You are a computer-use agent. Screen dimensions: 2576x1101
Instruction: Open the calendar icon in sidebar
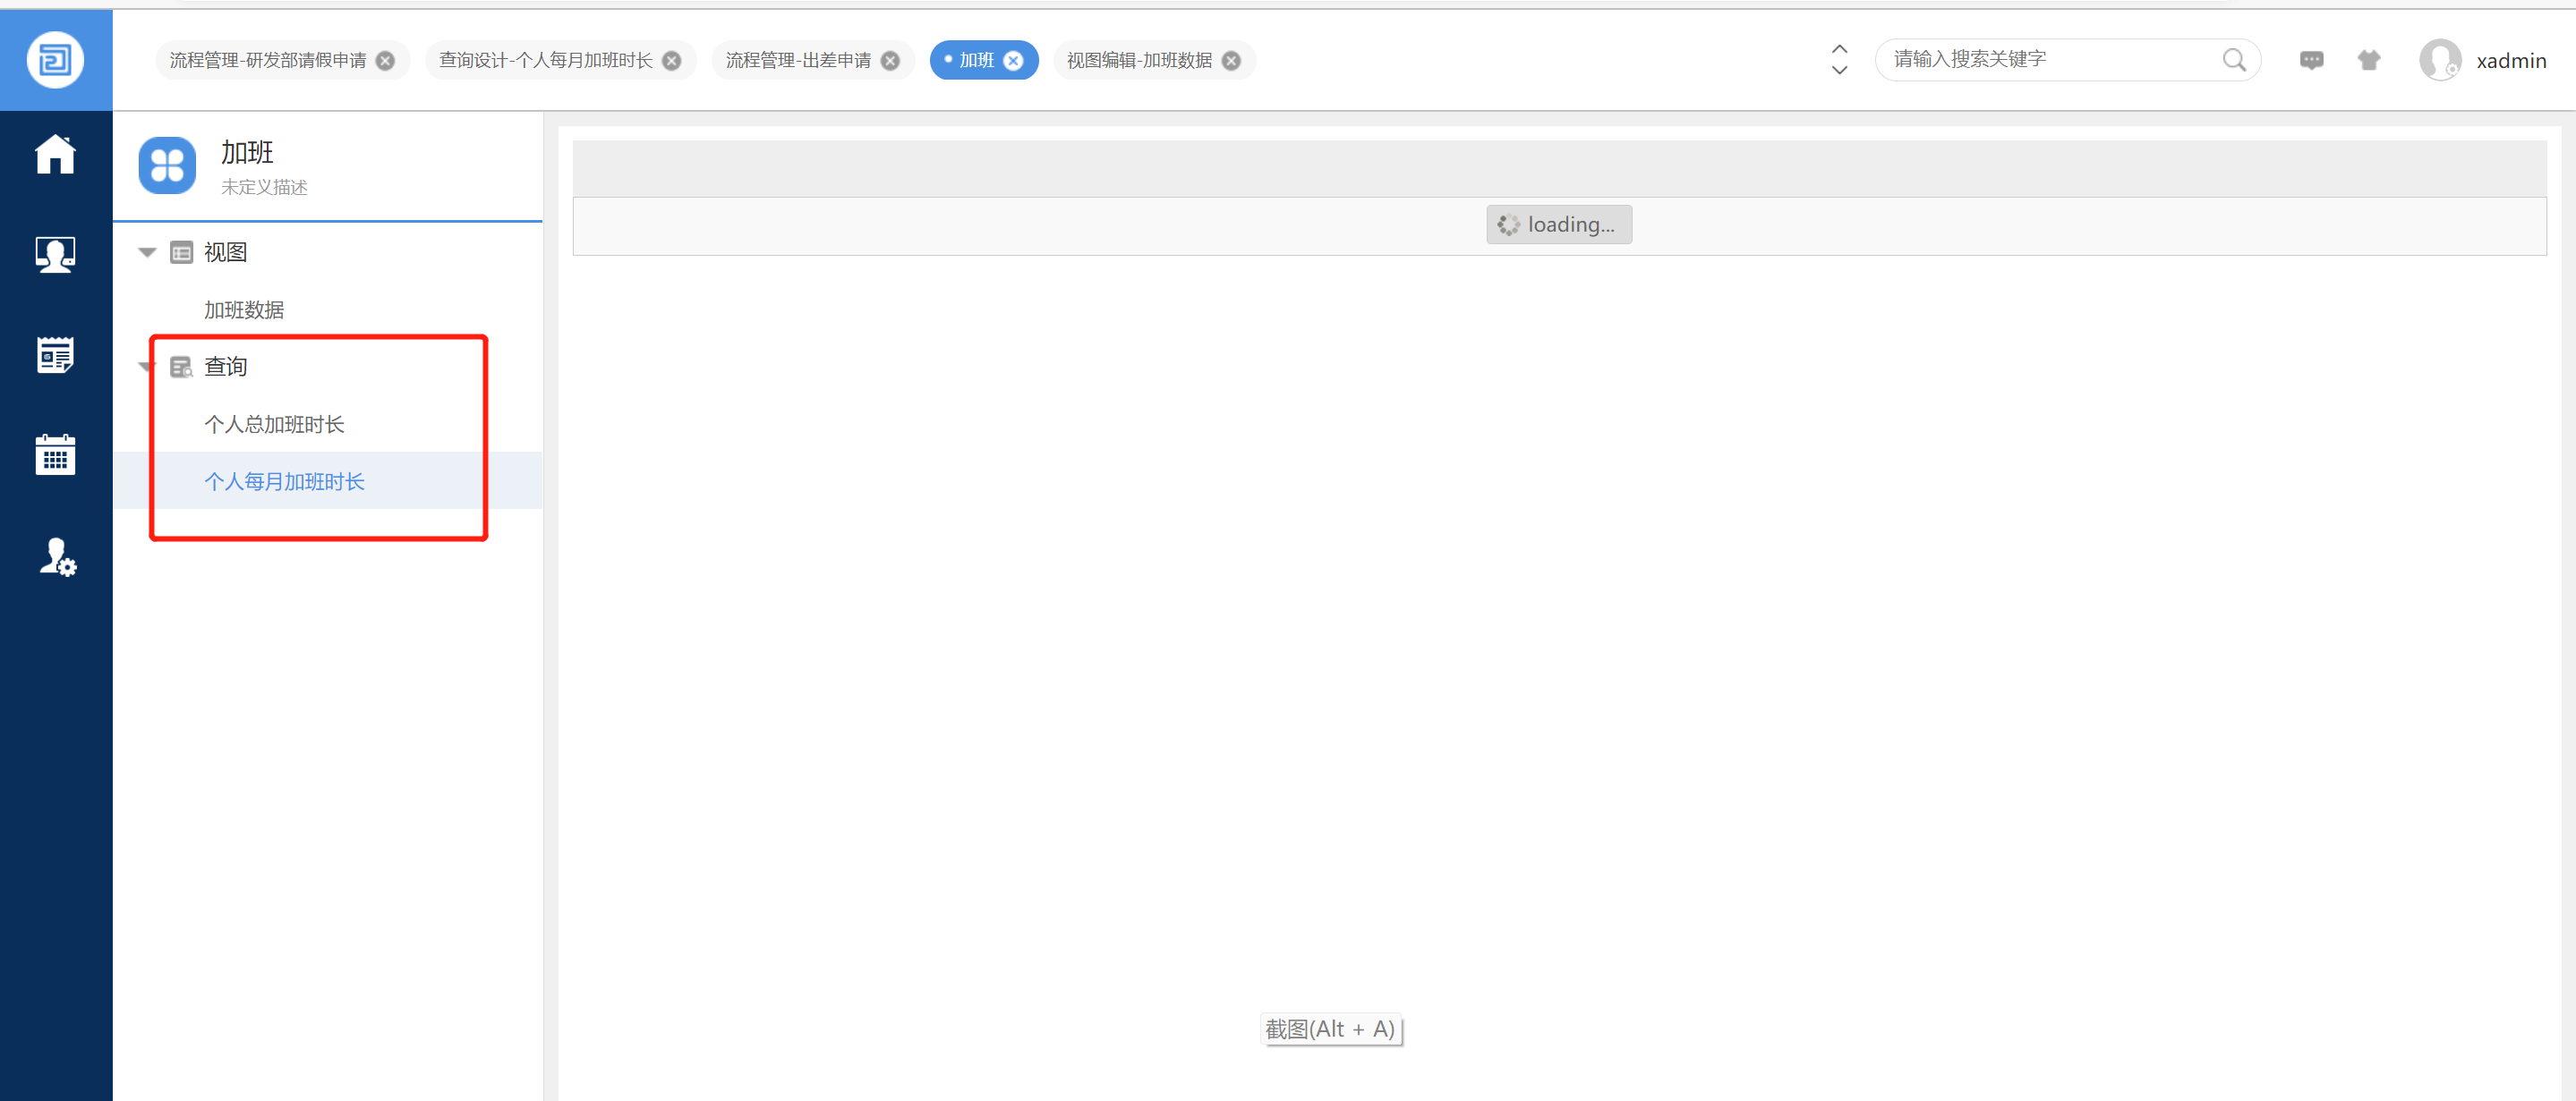tap(55, 454)
